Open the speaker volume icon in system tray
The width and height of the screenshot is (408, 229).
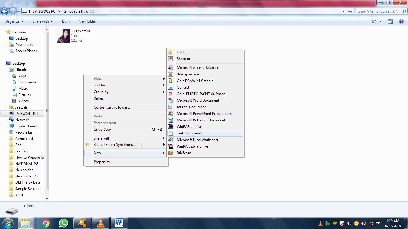[x=349, y=223]
